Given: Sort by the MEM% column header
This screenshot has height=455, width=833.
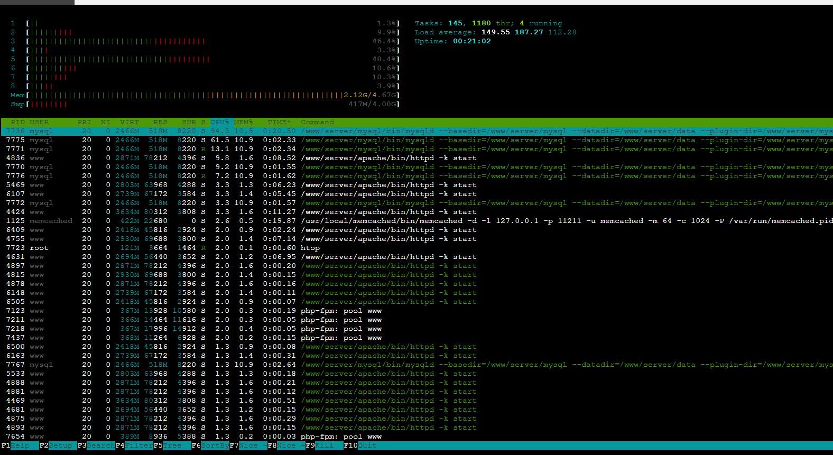Looking at the screenshot, I should (244, 122).
